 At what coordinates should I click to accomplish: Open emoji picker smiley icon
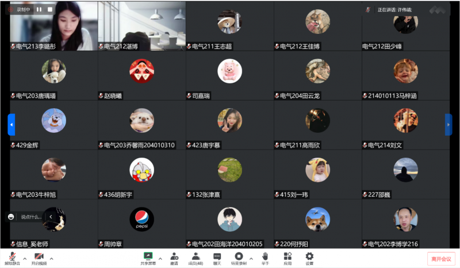pyautogui.click(x=11, y=217)
